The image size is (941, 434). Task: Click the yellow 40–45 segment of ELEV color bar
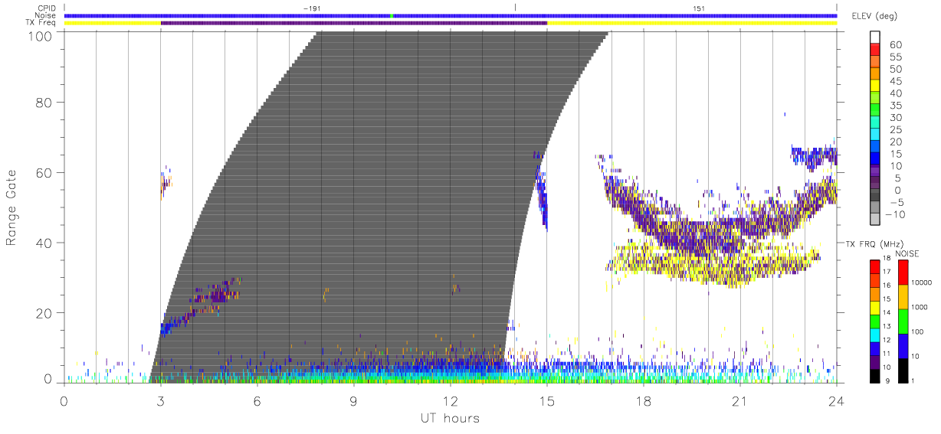pyautogui.click(x=875, y=86)
